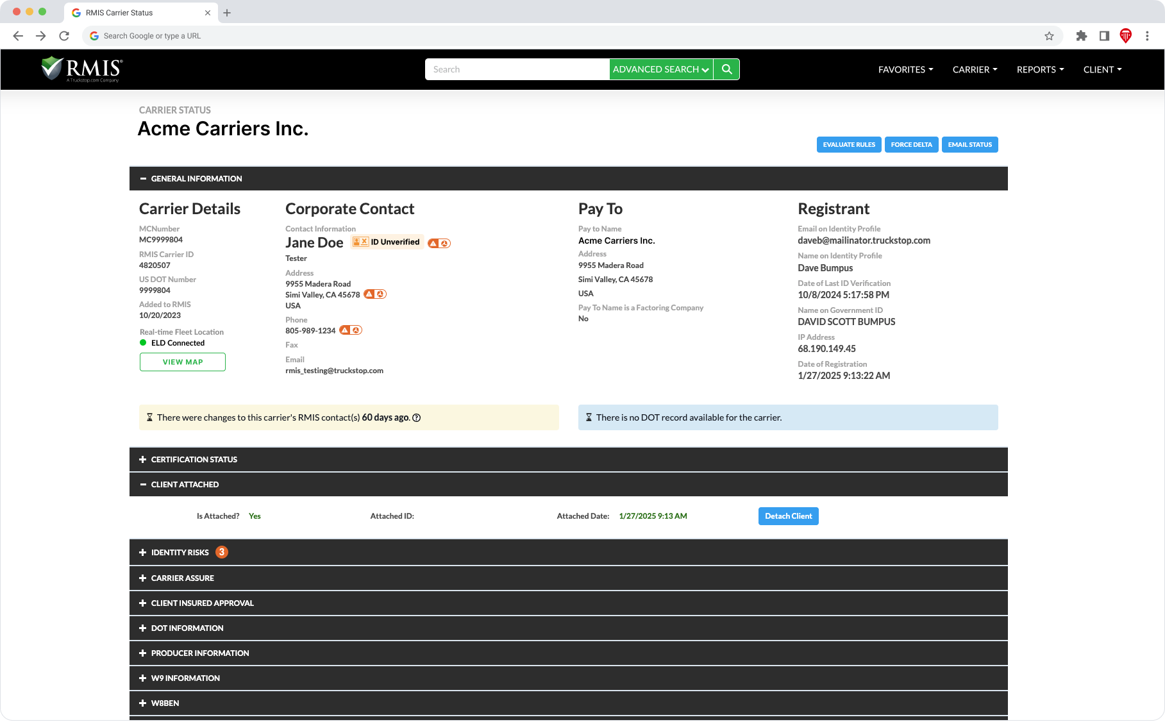The height and width of the screenshot is (722, 1165).
Task: Reload the page using the refresh icon
Action: tap(64, 36)
